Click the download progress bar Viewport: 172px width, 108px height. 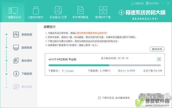click(x=105, y=65)
